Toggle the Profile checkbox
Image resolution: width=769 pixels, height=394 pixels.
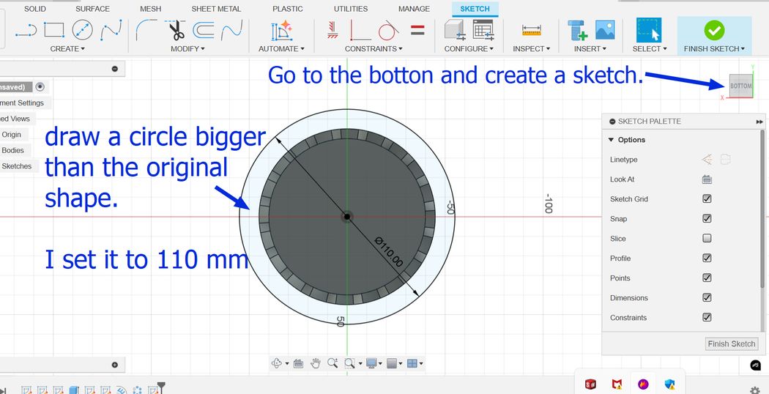707,258
